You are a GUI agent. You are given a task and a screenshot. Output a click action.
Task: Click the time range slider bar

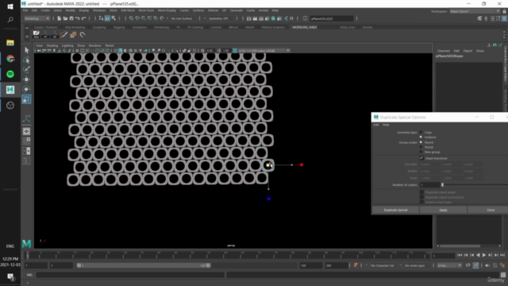pos(143,265)
